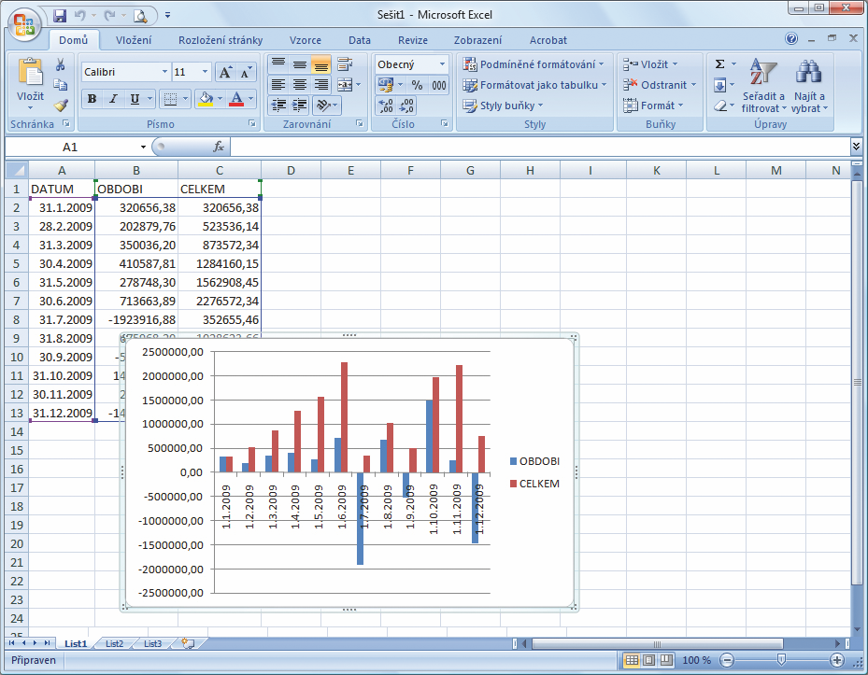Image resolution: width=868 pixels, height=675 pixels.
Task: Switch to the Zobrazení ribbon tab
Action: 477,40
